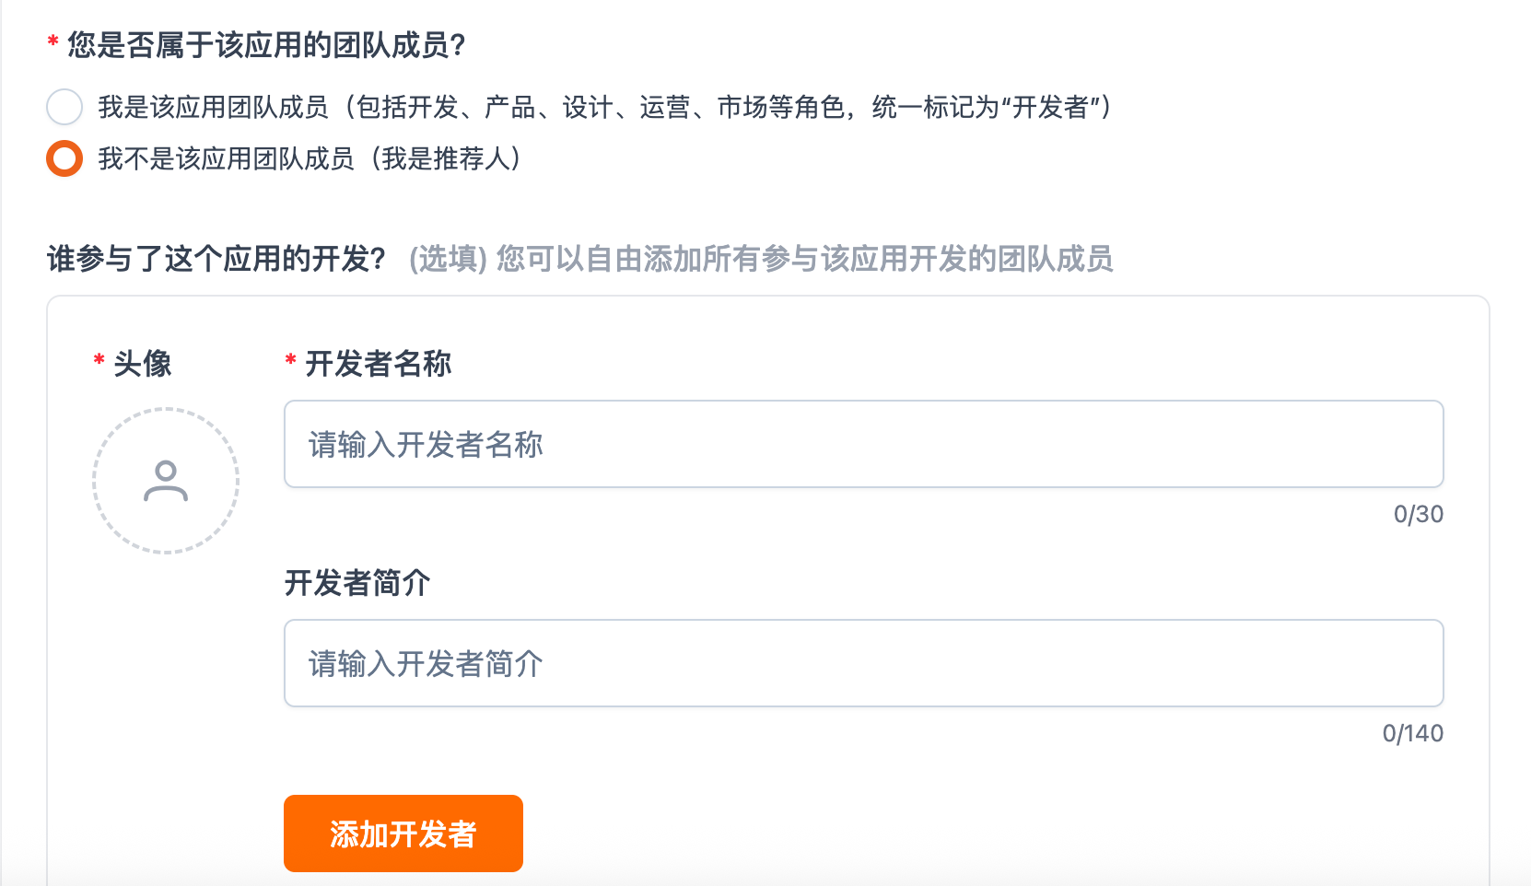1531x886 pixels.
Task: Click the red asterisk beside 头像
Action: pos(99,360)
